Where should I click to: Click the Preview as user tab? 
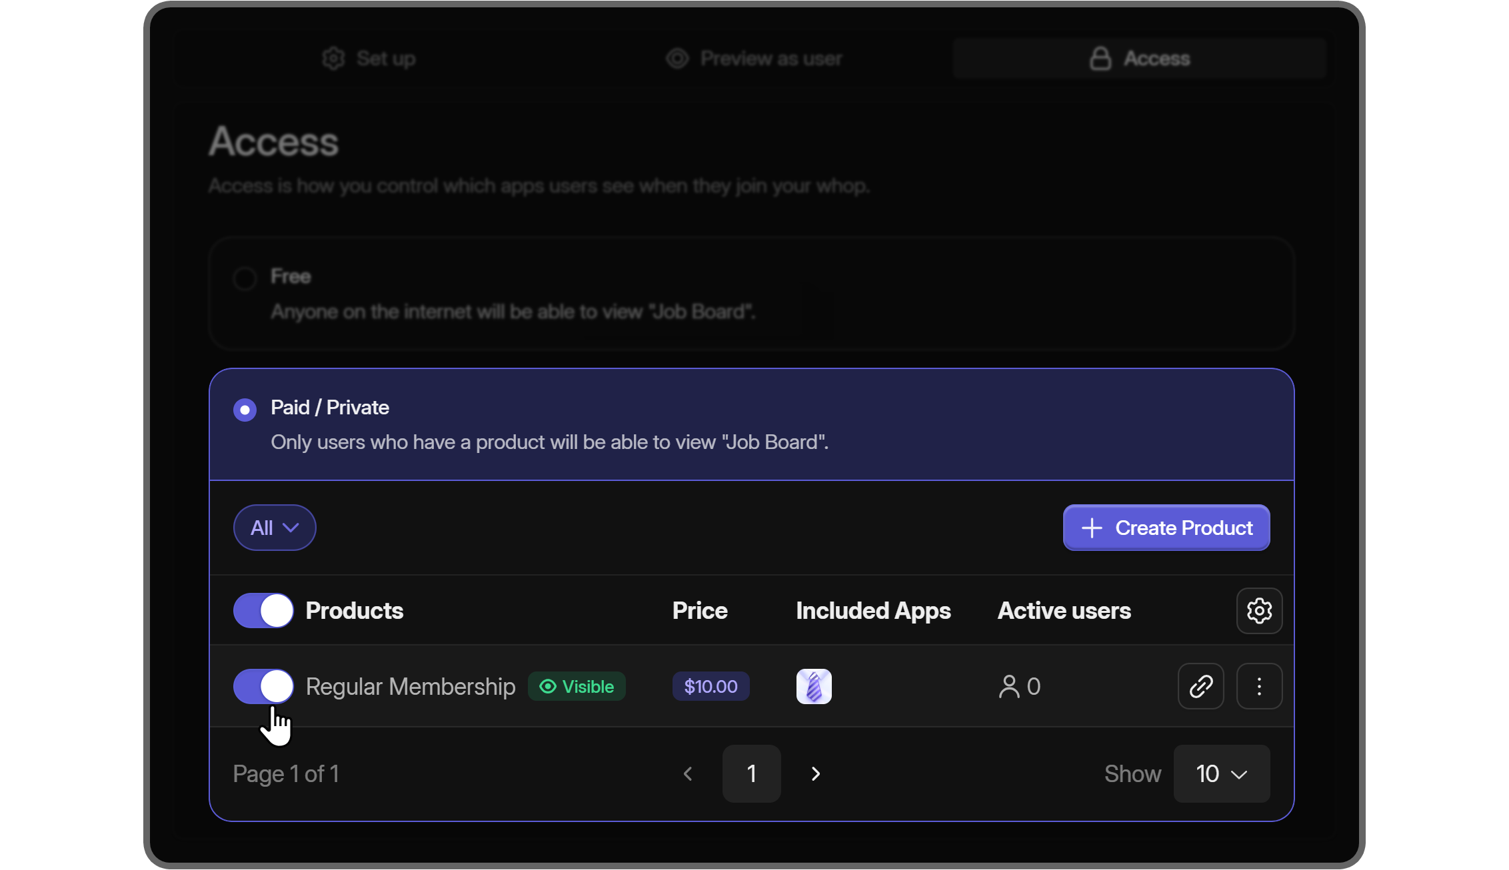pos(754,58)
